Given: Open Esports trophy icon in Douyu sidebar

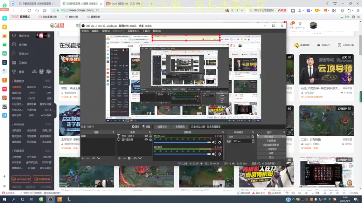Looking at the screenshot, I should [14, 72].
